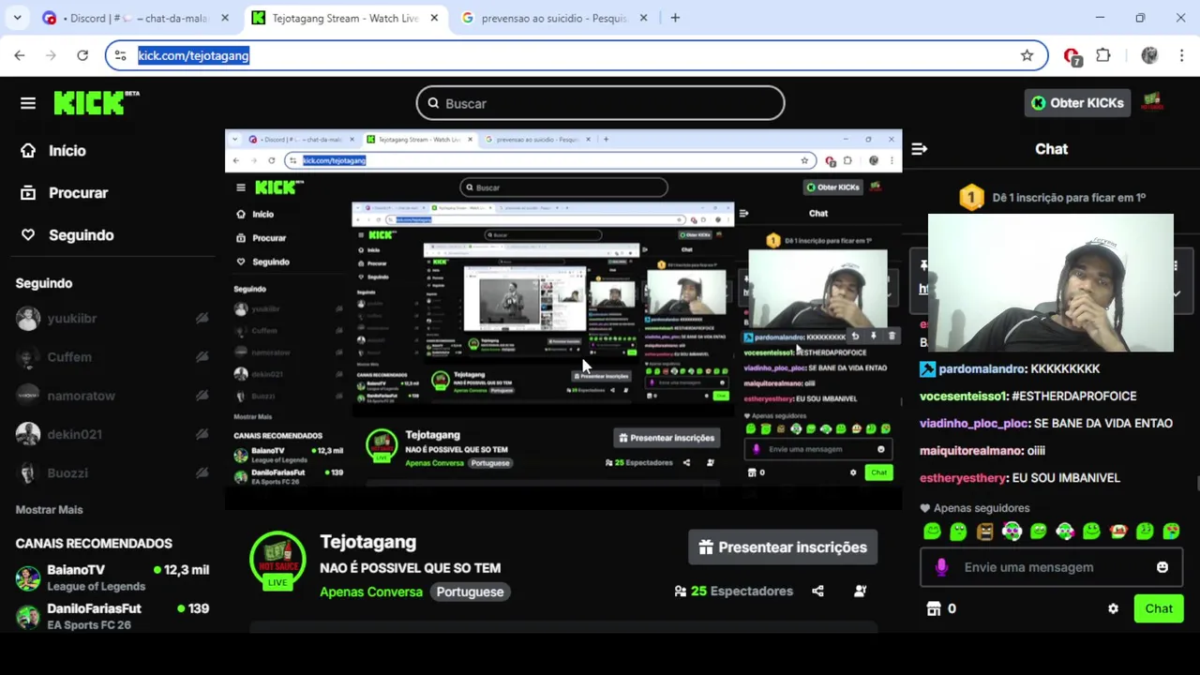Switch to the Tejotagang Stream tab
The width and height of the screenshot is (1200, 675).
[x=344, y=18]
